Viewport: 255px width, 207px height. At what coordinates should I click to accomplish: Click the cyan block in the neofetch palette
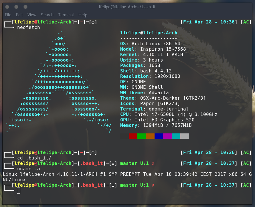(x=176, y=136)
